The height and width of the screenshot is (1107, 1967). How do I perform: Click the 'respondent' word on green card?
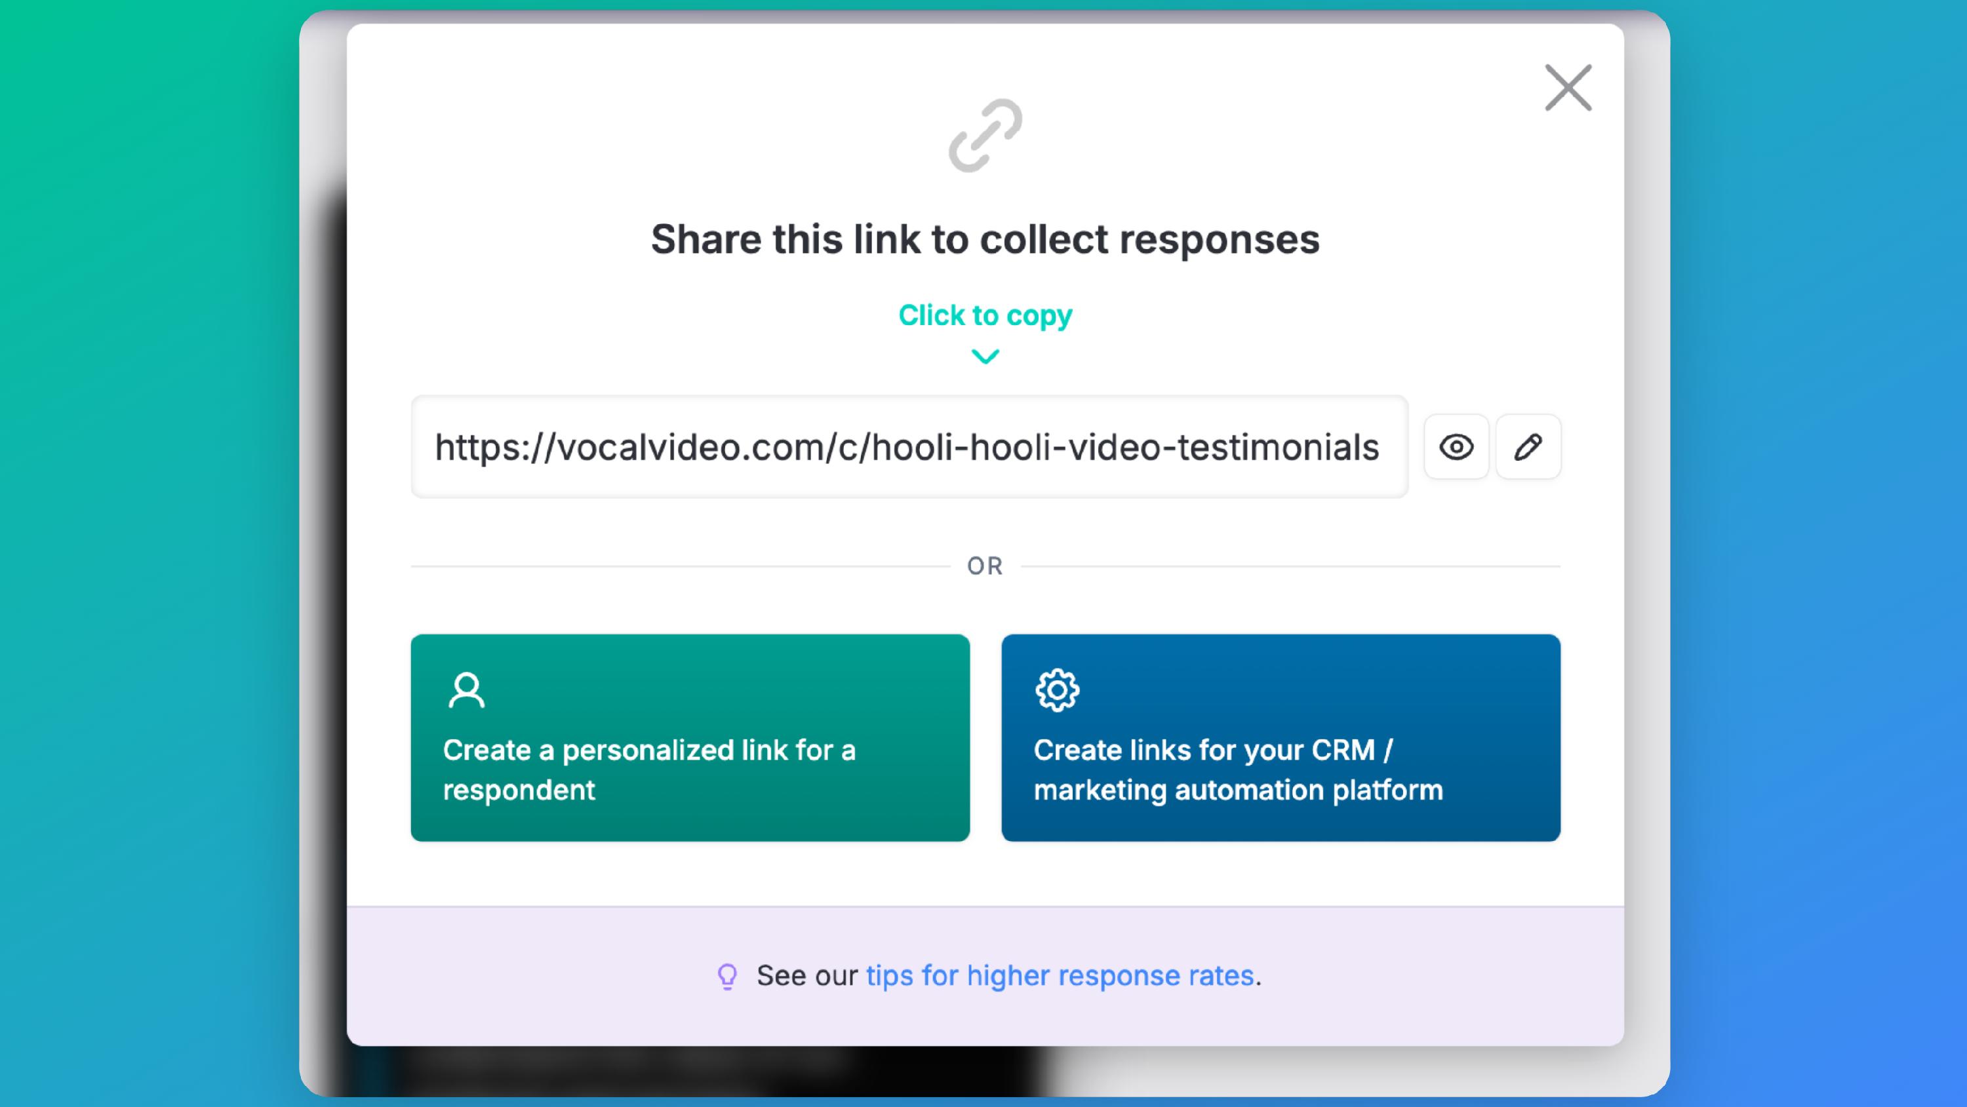coord(519,790)
